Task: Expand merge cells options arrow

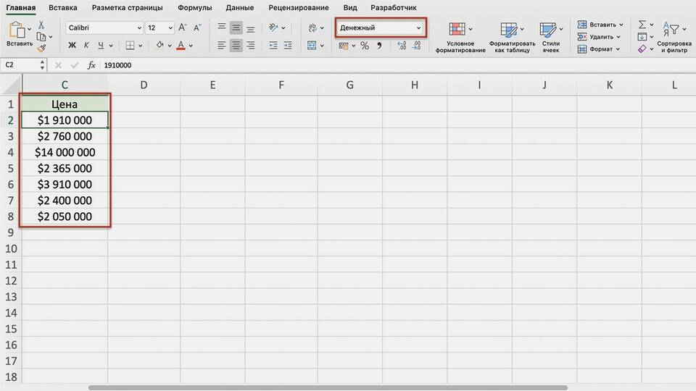Action: (x=322, y=45)
